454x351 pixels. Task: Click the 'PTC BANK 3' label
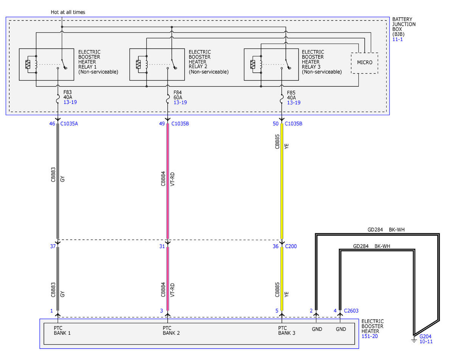point(287,331)
